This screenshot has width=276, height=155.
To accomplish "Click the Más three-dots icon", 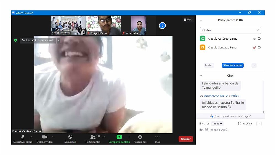I will [157, 137].
